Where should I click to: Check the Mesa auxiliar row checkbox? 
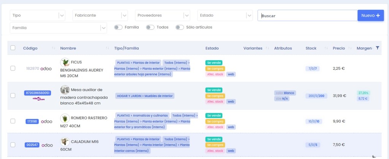click(13, 95)
